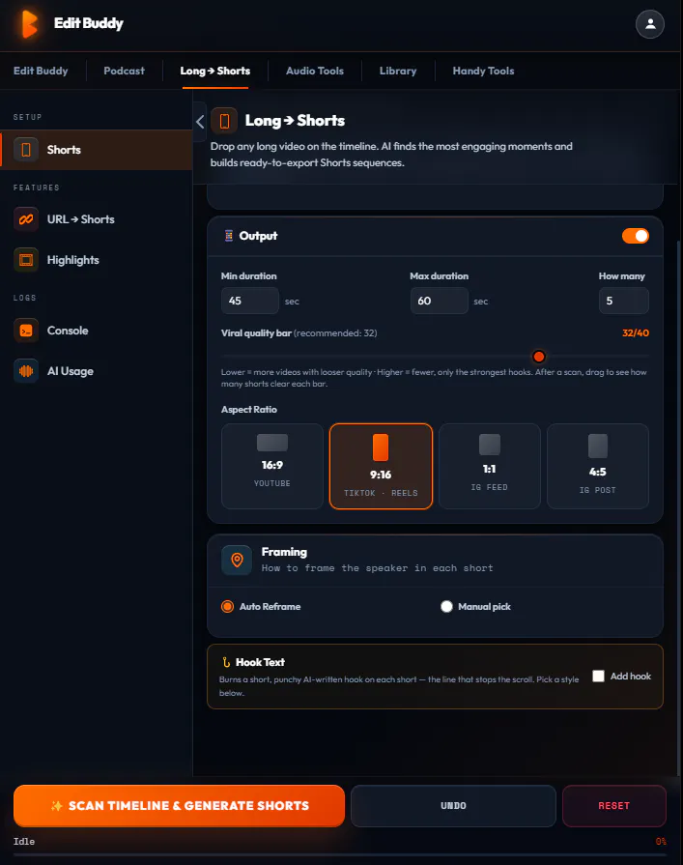The width and height of the screenshot is (683, 865).
Task: Click the Framing location pin icon
Action: 237,560
